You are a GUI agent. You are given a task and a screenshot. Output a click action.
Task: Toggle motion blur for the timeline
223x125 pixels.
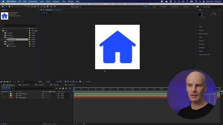tap(66, 89)
